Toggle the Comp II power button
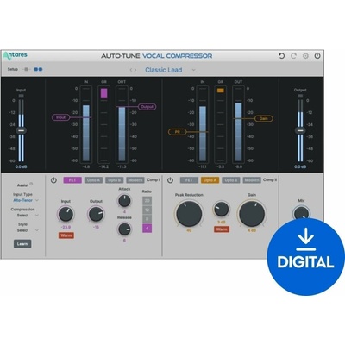The height and width of the screenshot is (345, 345). coord(170,180)
